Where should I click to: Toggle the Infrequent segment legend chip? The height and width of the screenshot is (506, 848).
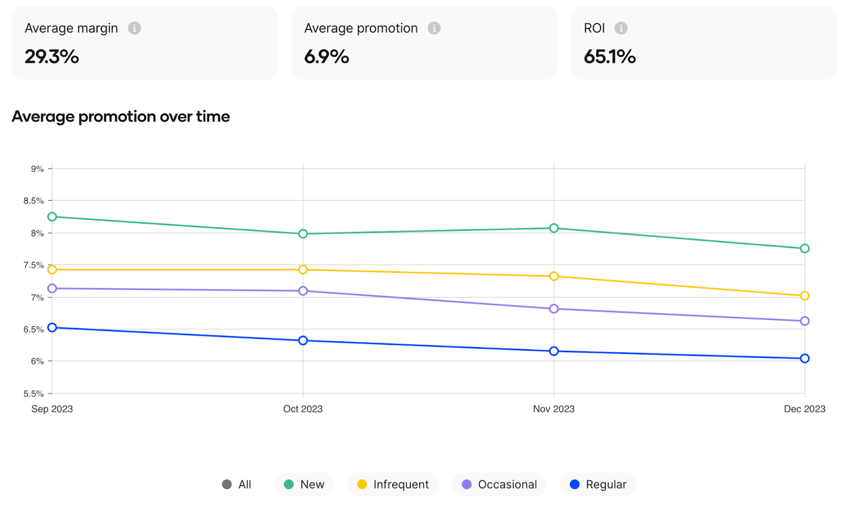pos(393,484)
